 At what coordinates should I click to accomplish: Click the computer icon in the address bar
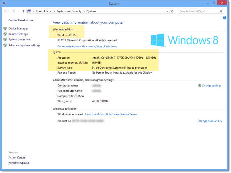(x=30, y=11)
